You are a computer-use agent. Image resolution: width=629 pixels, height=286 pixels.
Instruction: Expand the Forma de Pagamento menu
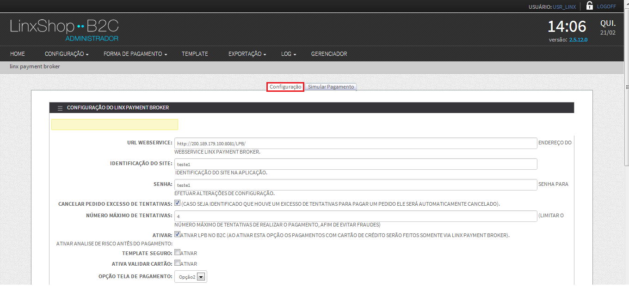coord(136,54)
